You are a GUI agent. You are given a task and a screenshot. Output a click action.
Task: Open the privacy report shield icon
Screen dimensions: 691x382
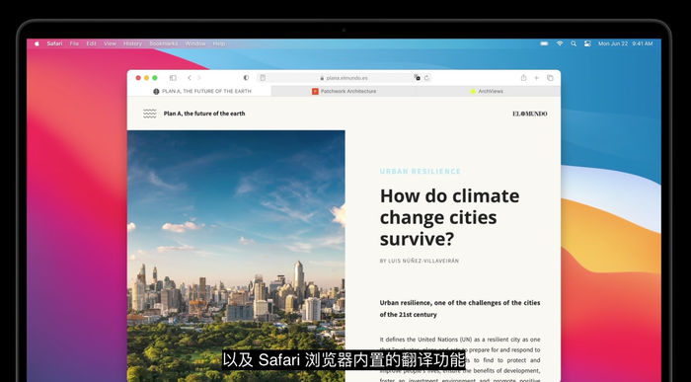pos(246,78)
